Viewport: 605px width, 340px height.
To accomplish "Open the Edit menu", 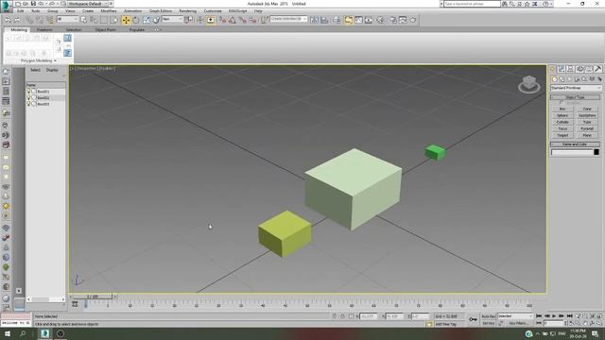I will tap(21, 10).
